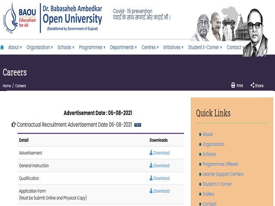Click the Gandhi sketch in header banner
Viewport: 275px width, 206px height.
coord(216,26)
